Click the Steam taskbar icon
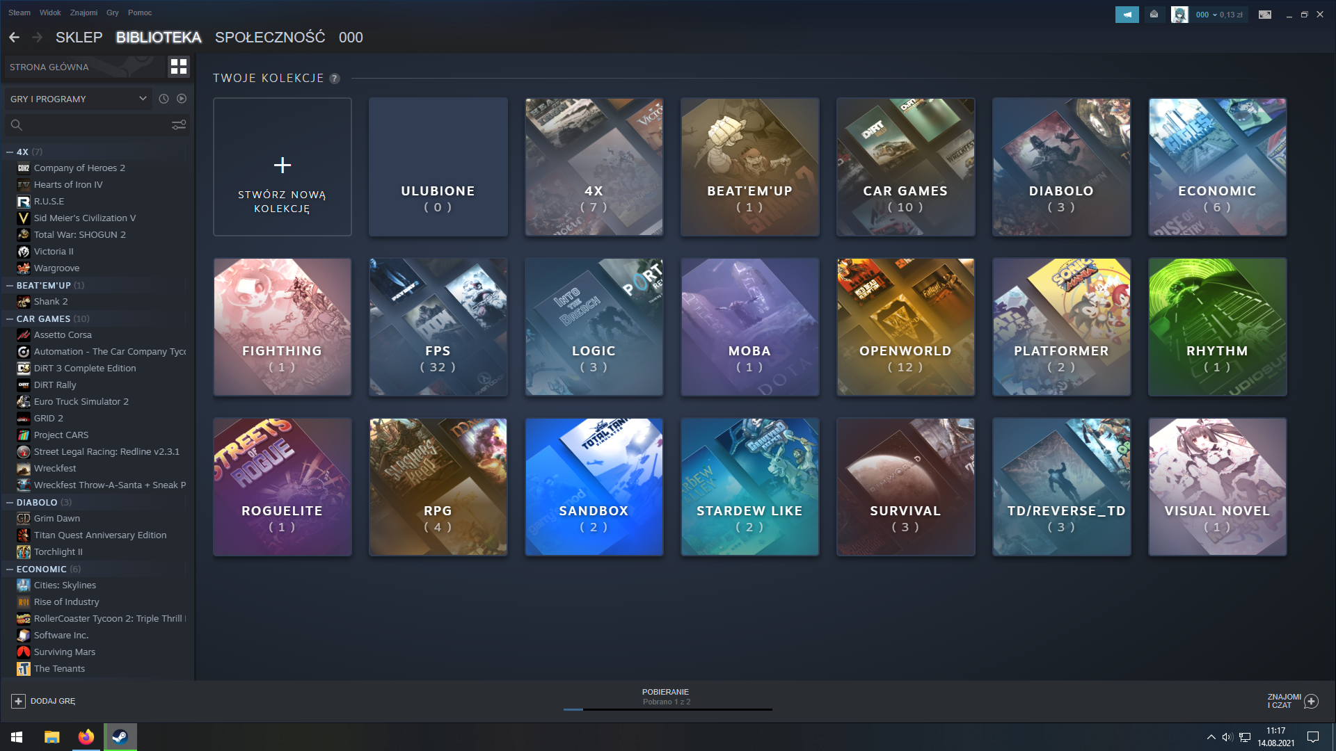This screenshot has height=751, width=1336. click(x=120, y=737)
